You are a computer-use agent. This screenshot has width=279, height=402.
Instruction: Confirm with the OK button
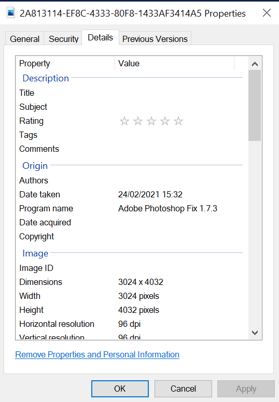point(120,389)
